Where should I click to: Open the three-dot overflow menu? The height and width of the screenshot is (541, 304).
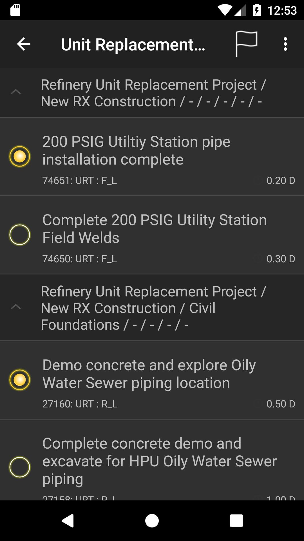point(285,44)
